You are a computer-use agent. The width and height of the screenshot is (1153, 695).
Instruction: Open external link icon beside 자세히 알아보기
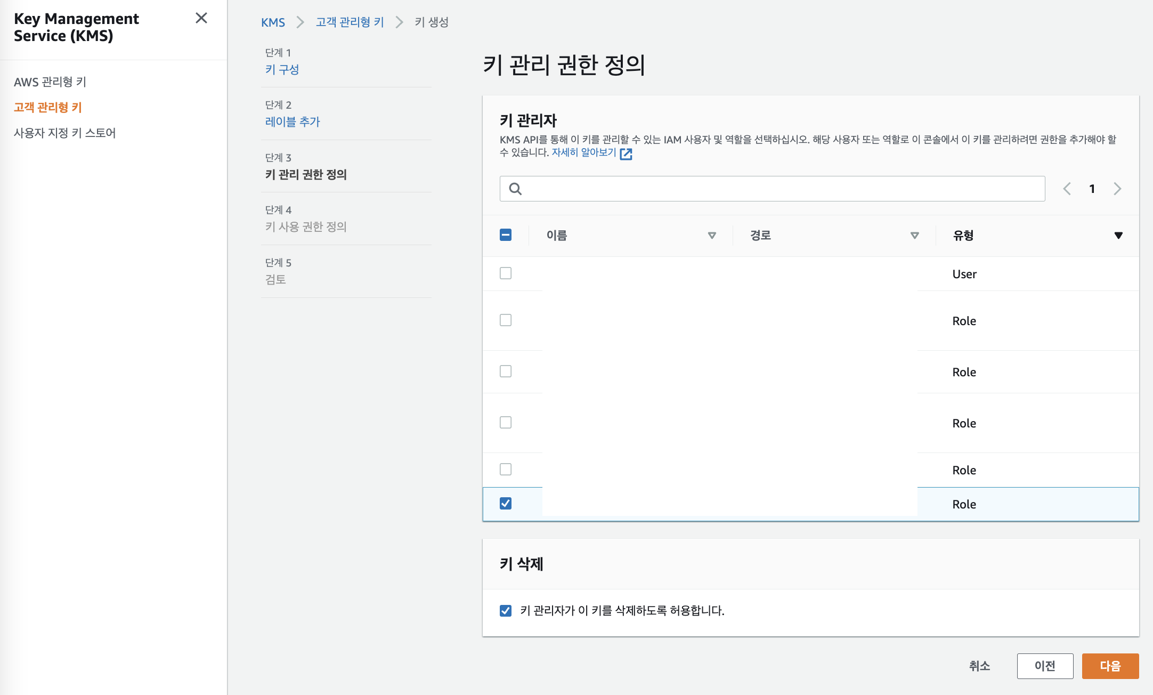(x=626, y=153)
